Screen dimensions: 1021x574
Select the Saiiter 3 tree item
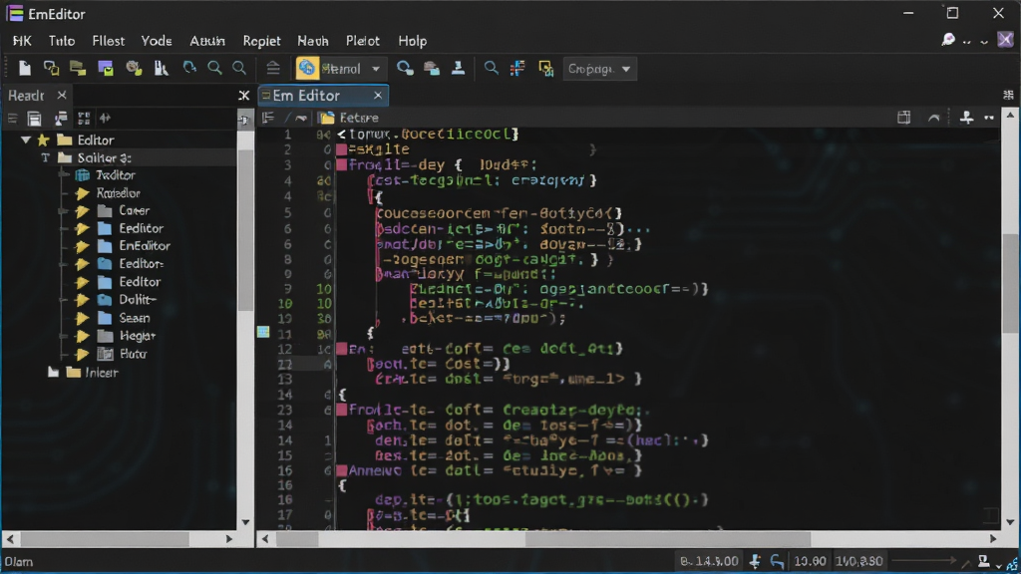click(104, 157)
